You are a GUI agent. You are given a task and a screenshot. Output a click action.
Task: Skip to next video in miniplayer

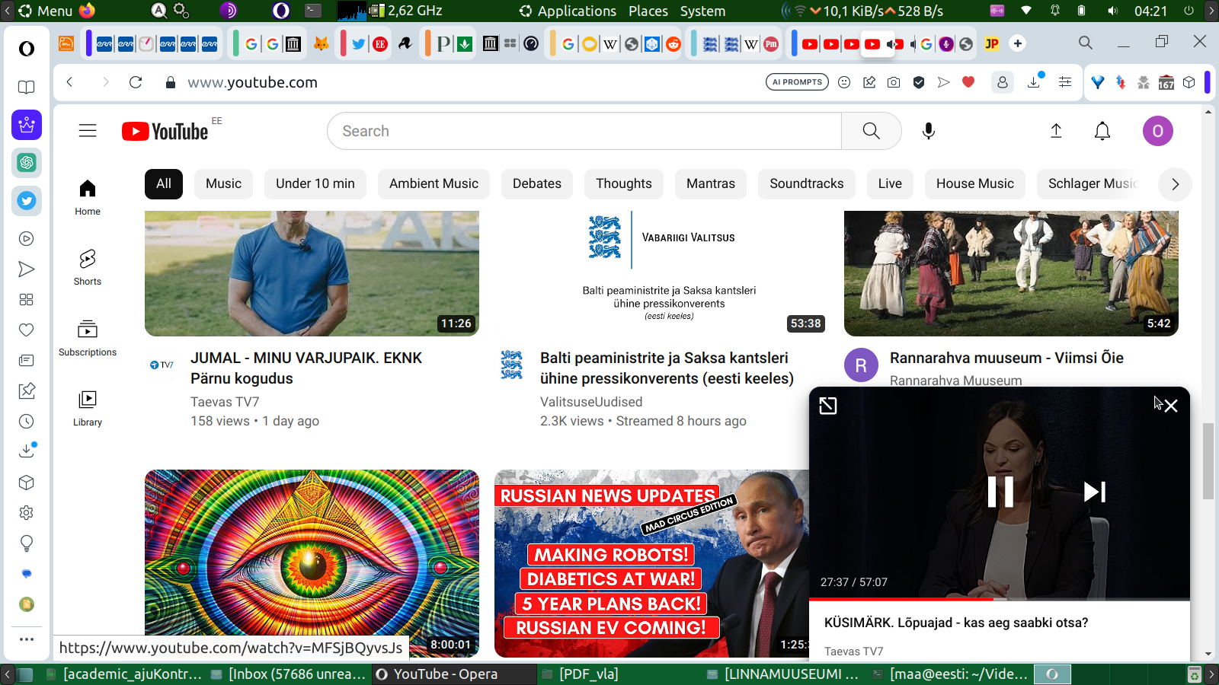[x=1094, y=492]
